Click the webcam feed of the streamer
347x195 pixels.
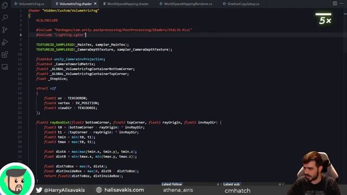click(316, 173)
